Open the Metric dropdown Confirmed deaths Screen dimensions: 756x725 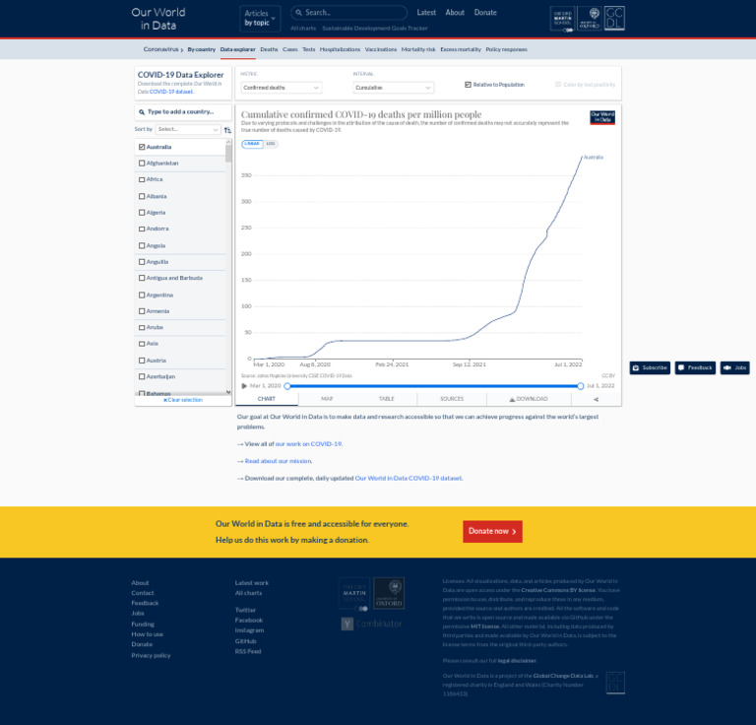pyautogui.click(x=282, y=88)
